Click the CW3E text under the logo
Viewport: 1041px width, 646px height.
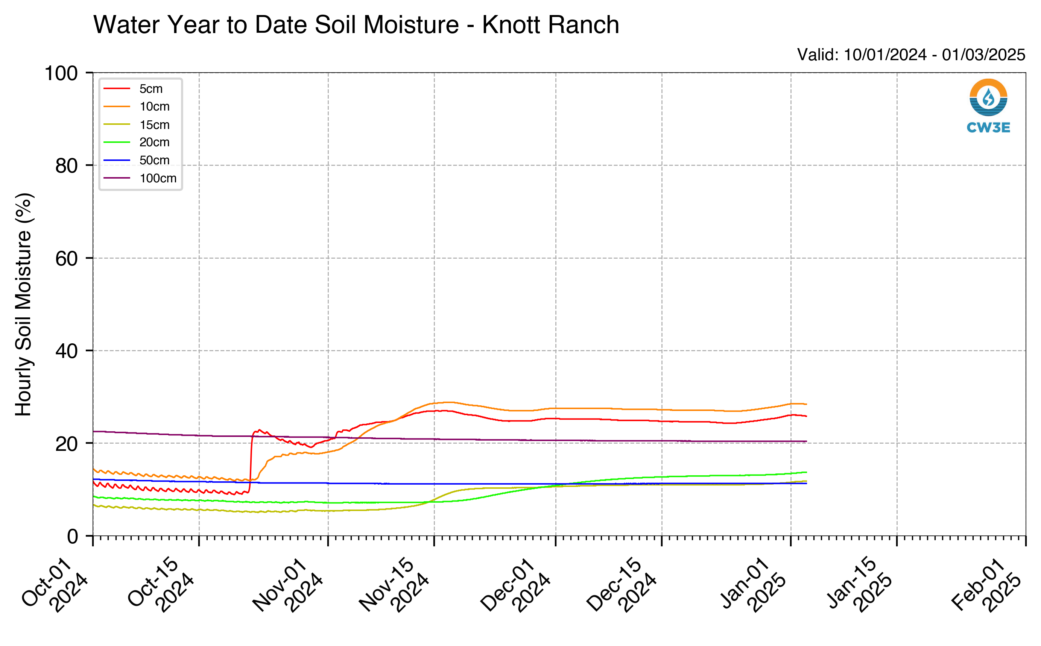pyautogui.click(x=988, y=127)
